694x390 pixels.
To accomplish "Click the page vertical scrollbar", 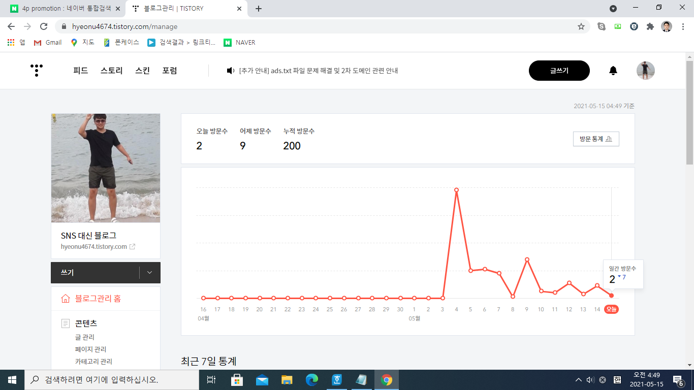I will [689, 112].
